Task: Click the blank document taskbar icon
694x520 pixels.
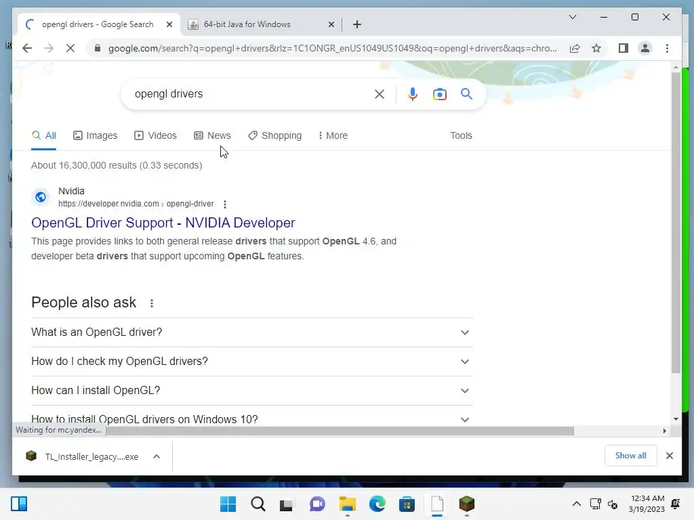Action: 437,504
